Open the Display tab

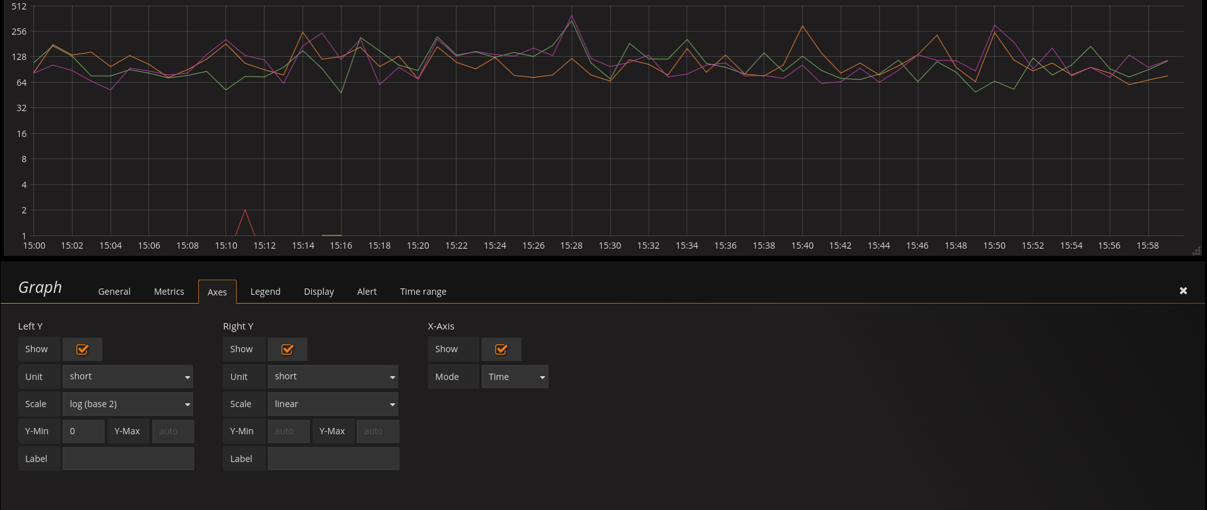pos(319,292)
